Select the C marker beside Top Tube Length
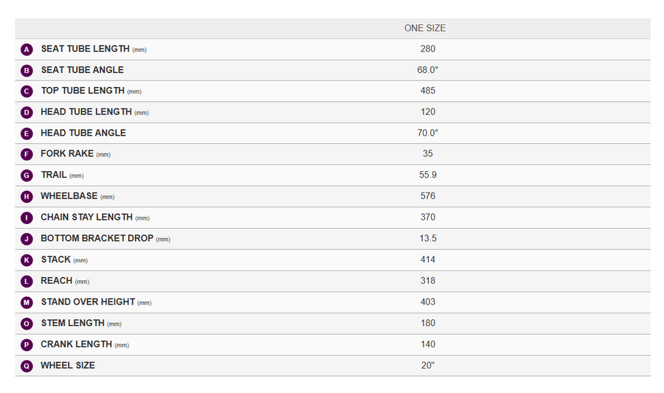 [x=27, y=91]
